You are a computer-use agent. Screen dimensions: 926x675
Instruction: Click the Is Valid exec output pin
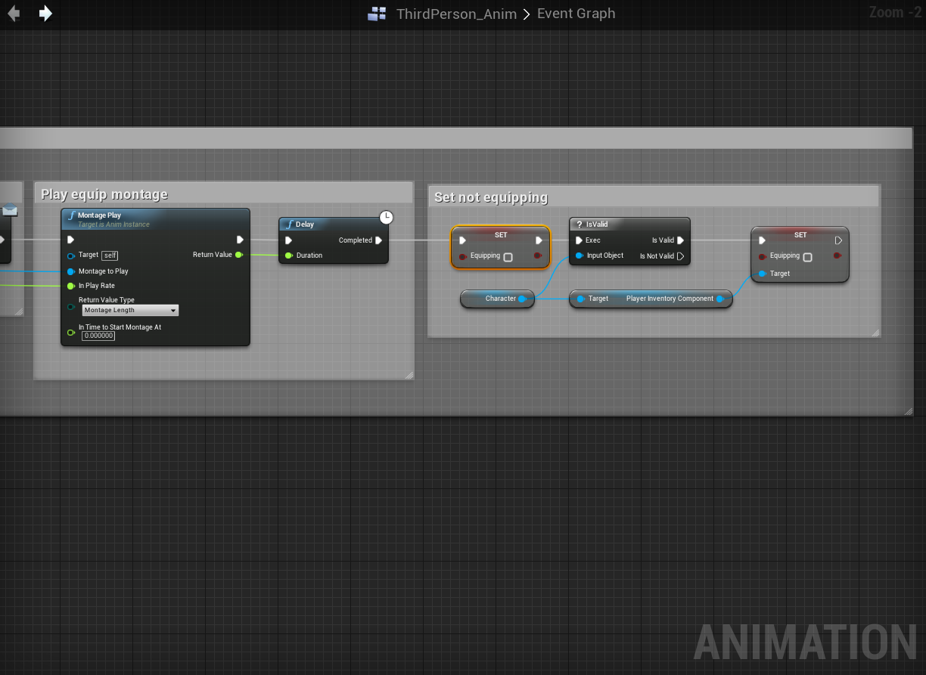681,240
